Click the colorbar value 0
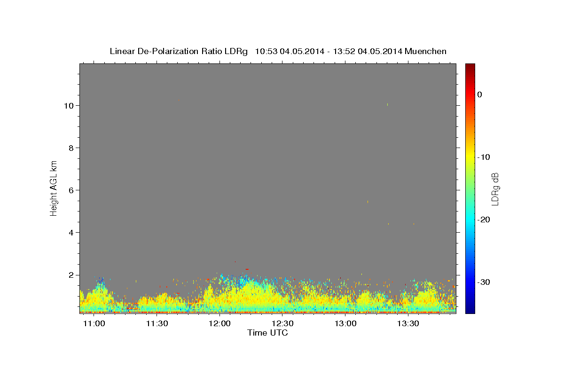The height and width of the screenshot is (376, 564). [480, 94]
